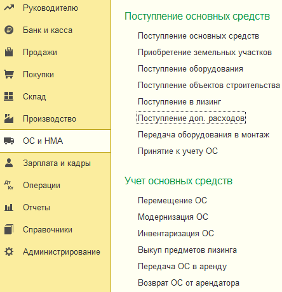The height and width of the screenshot is (292, 282).
Task: Click the bar chart icon for Отчеты
Action: pyautogui.click(x=9, y=207)
